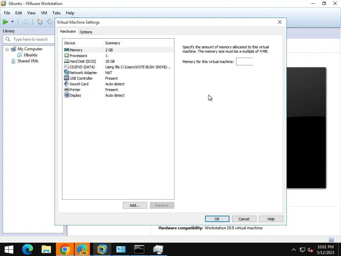
Task: Select Shared VMs in the Library tree
Action: point(28,61)
